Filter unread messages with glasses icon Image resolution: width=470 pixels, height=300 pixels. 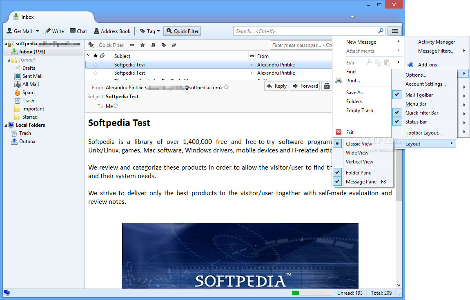132,45
